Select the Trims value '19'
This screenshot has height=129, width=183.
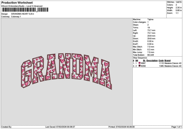click(x=149, y=28)
